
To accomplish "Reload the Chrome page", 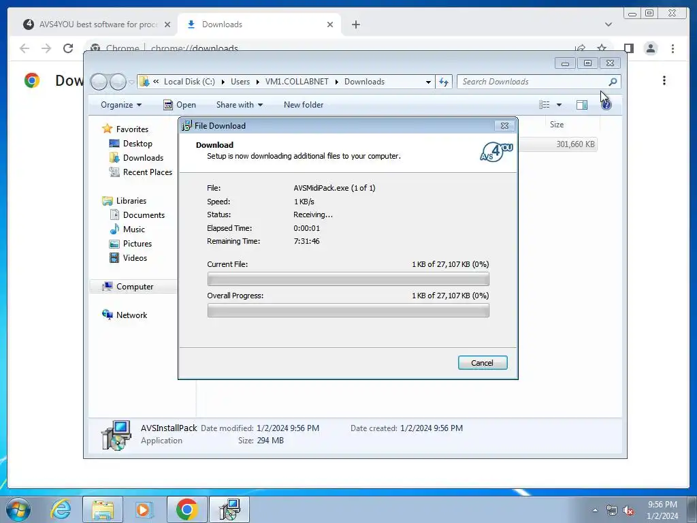I will pos(68,48).
